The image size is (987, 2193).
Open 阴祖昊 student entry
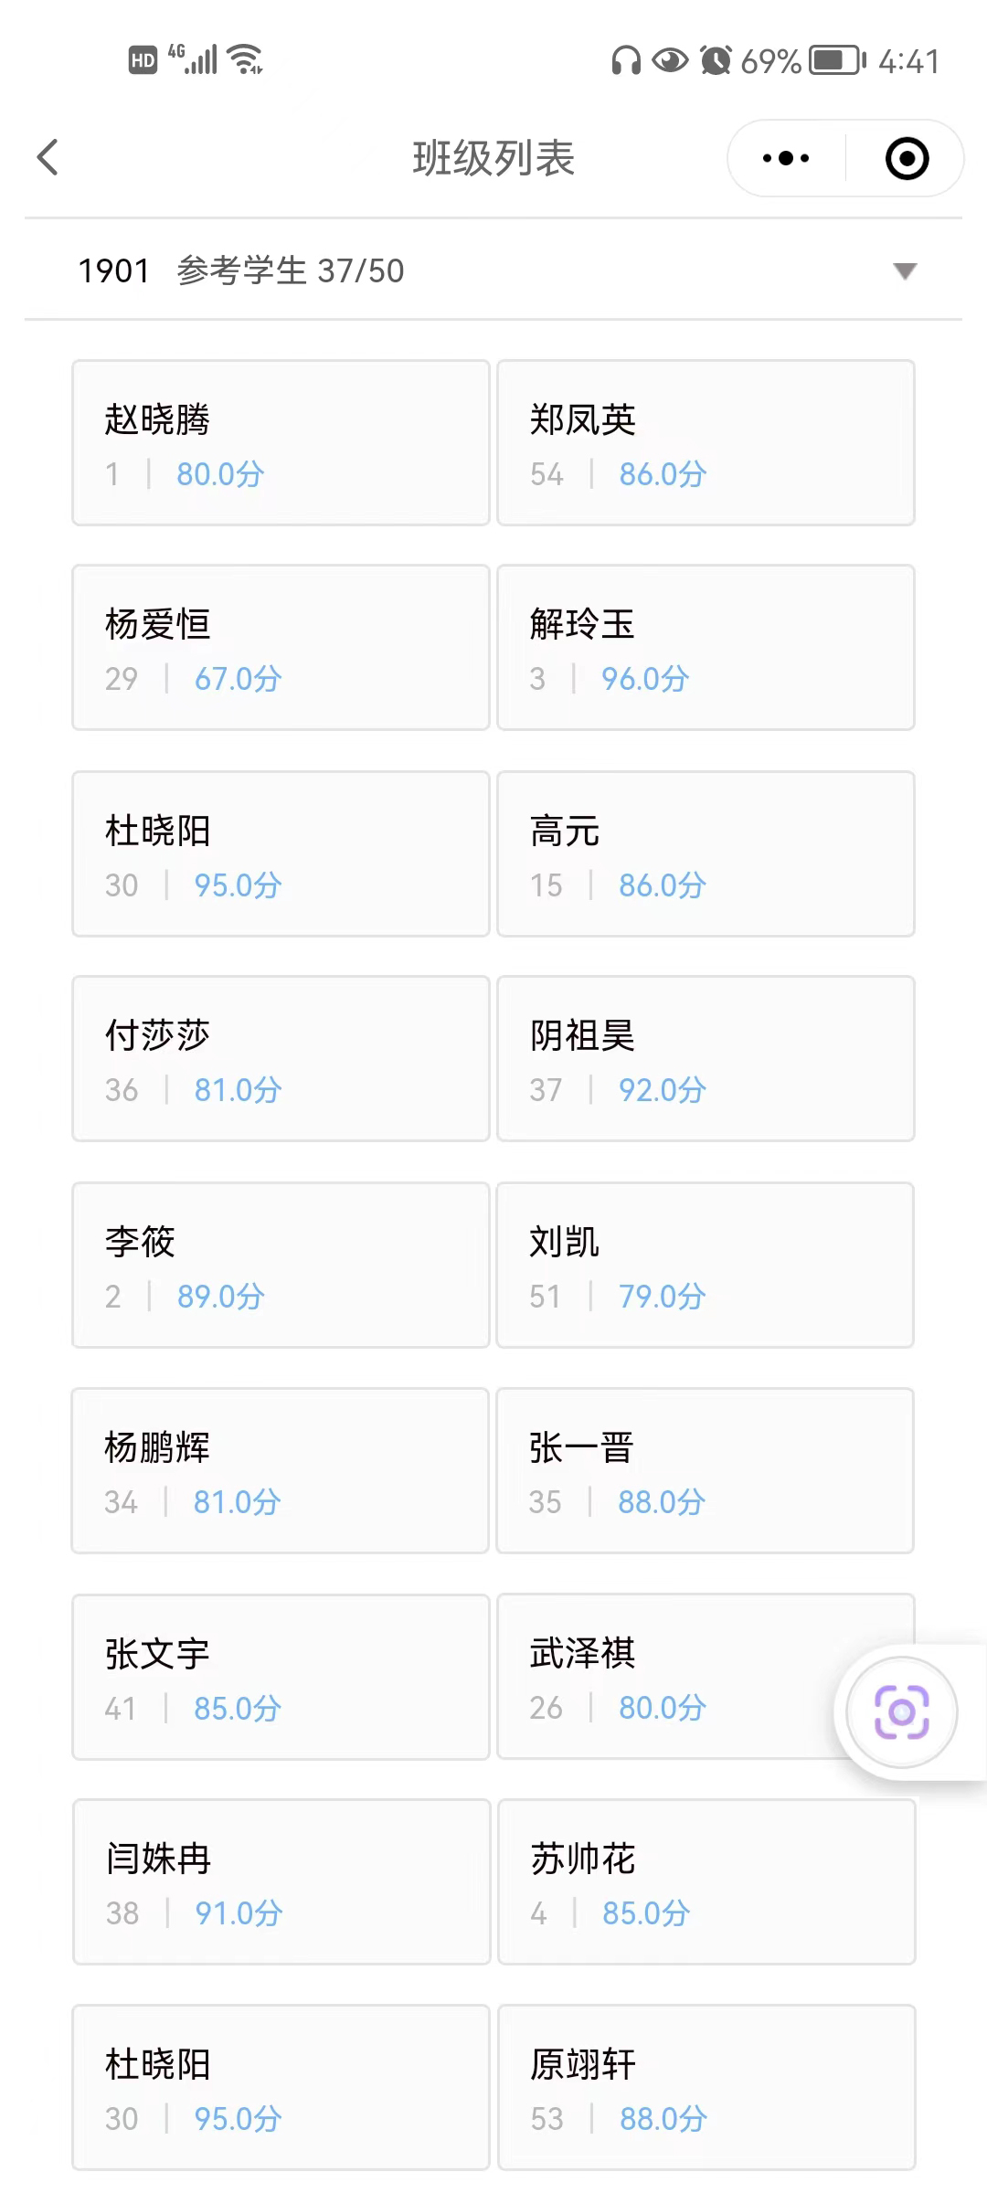click(706, 1059)
